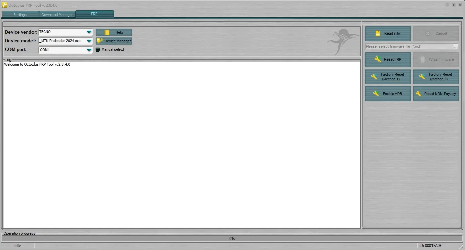This screenshot has width=465, height=250.
Task: Open Device Manager via its wrench icon
Action: (99, 41)
